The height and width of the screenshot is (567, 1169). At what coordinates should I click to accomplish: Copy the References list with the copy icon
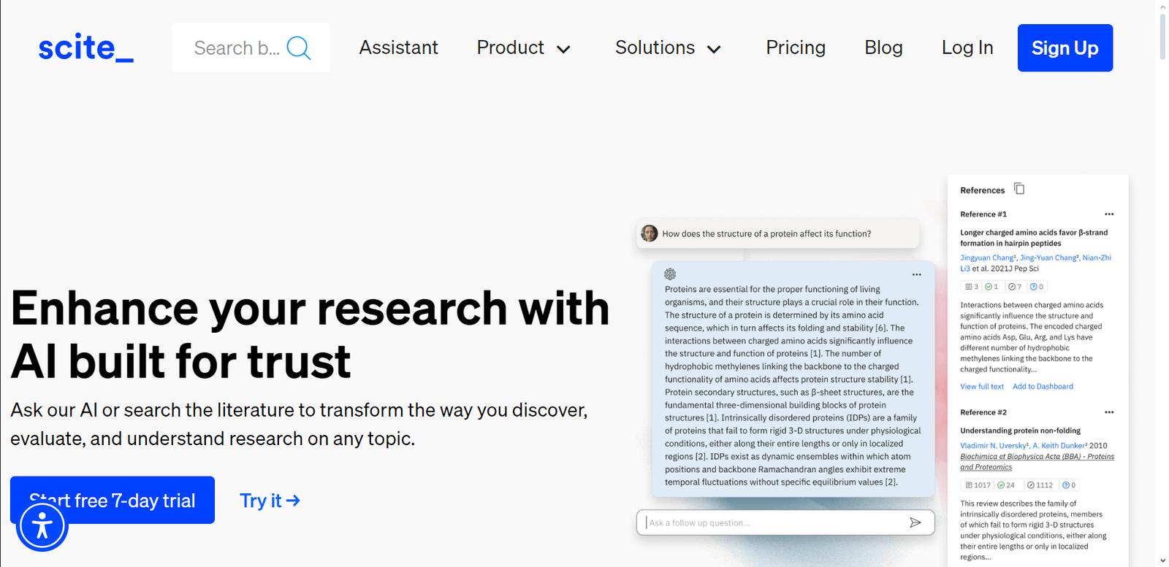(x=1019, y=189)
